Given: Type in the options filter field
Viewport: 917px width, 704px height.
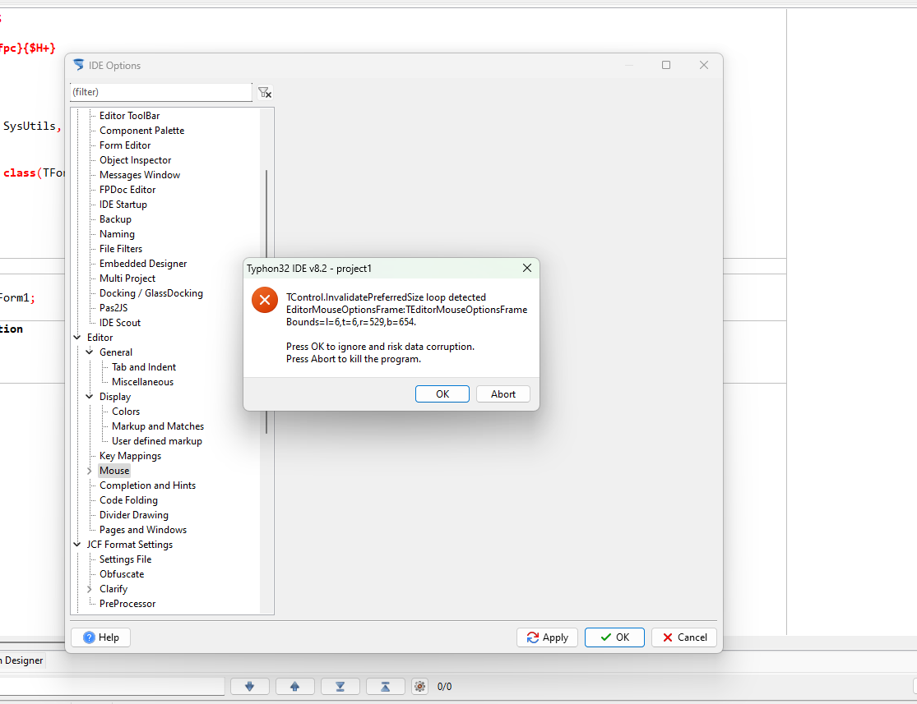Looking at the screenshot, I should 161,92.
